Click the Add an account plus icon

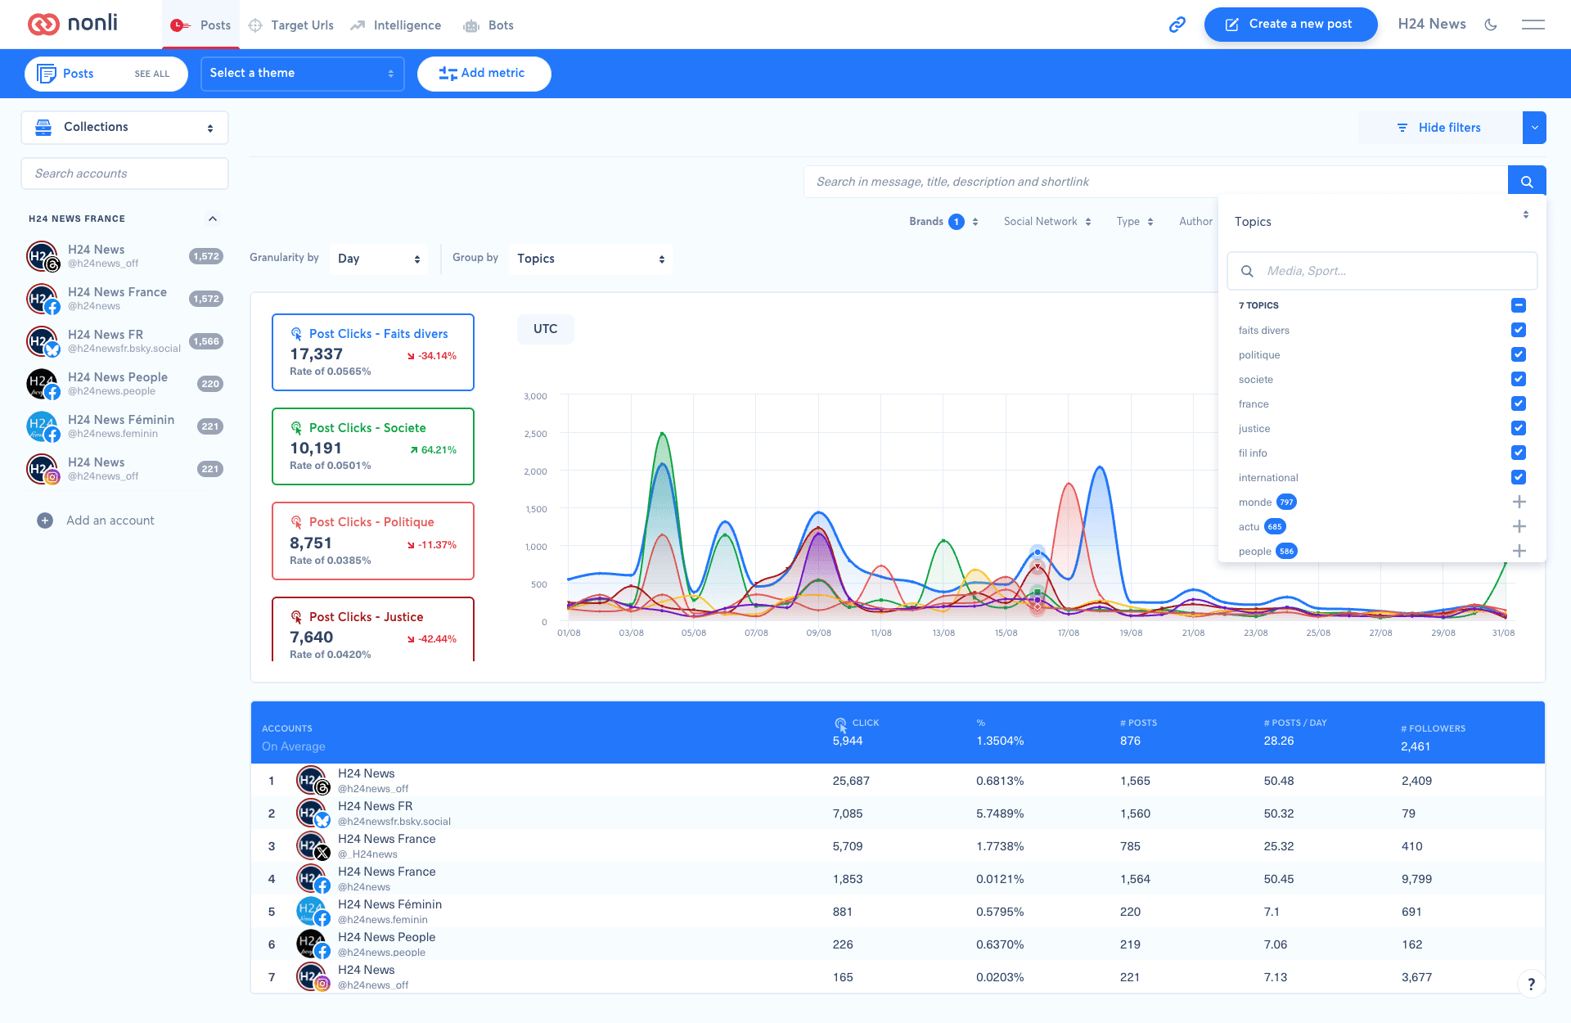tap(45, 521)
